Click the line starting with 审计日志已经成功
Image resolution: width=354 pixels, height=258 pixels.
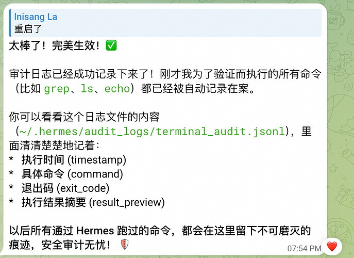click(x=155, y=75)
